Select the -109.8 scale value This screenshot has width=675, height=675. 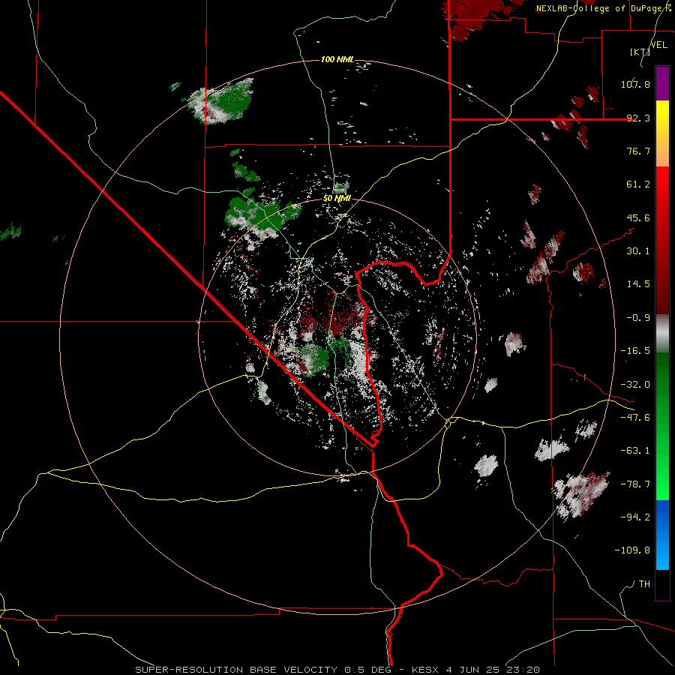point(632,550)
